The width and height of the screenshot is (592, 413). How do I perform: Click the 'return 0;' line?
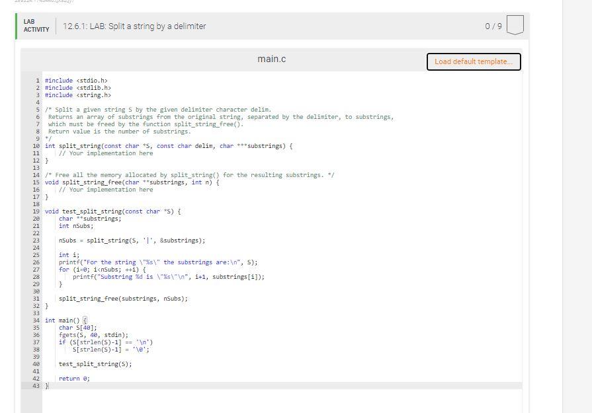coord(74,378)
